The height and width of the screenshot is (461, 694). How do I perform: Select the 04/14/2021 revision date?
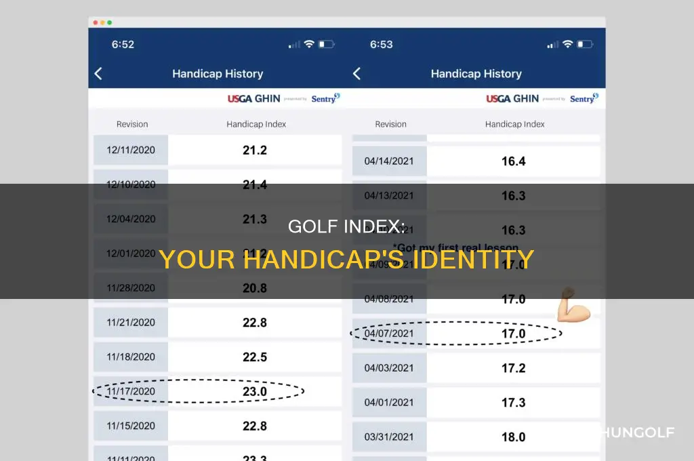[x=389, y=161]
